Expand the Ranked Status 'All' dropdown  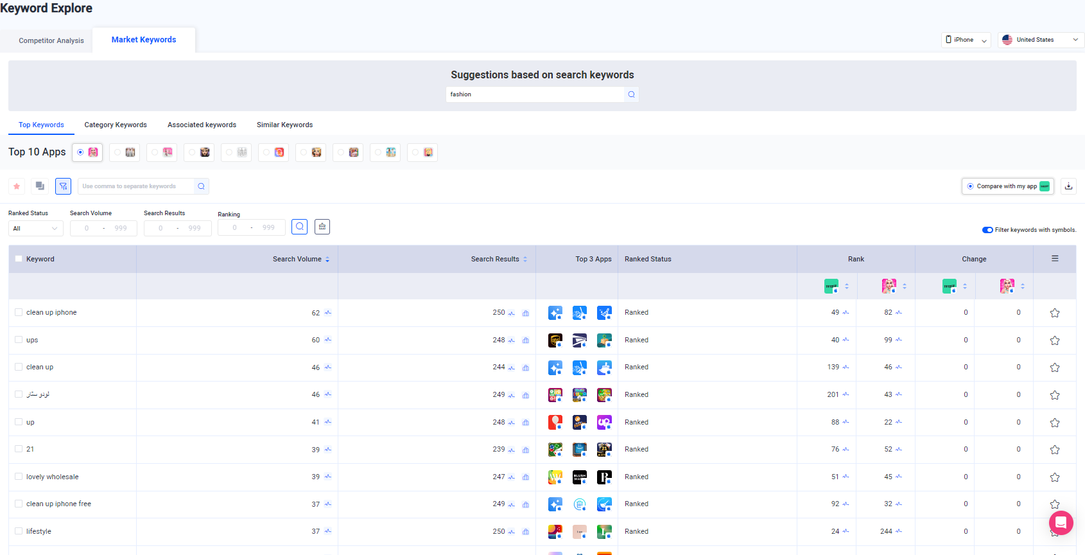point(36,229)
